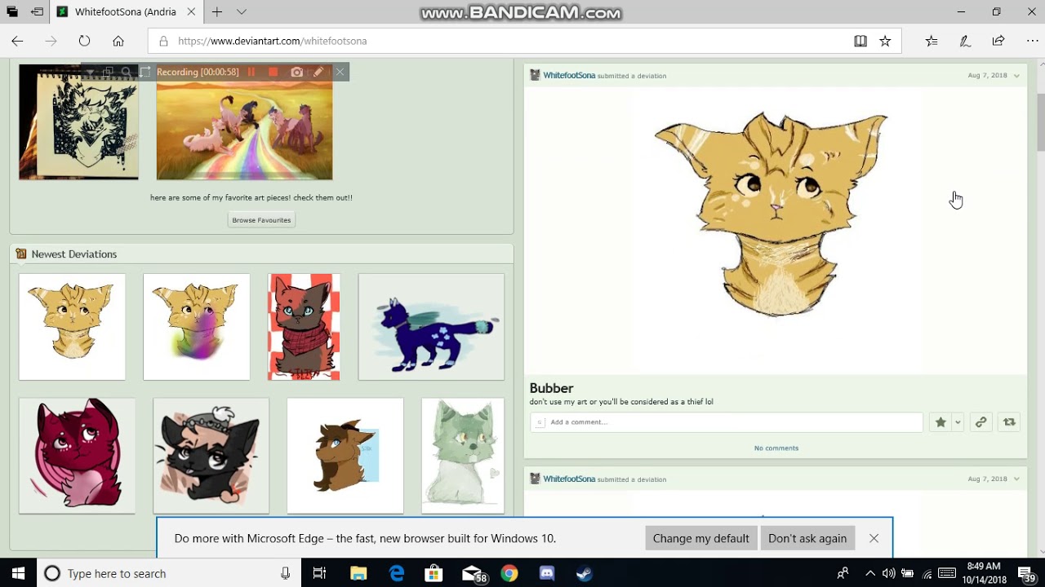The image size is (1045, 587).
Task: Share this page icon
Action: tap(998, 41)
